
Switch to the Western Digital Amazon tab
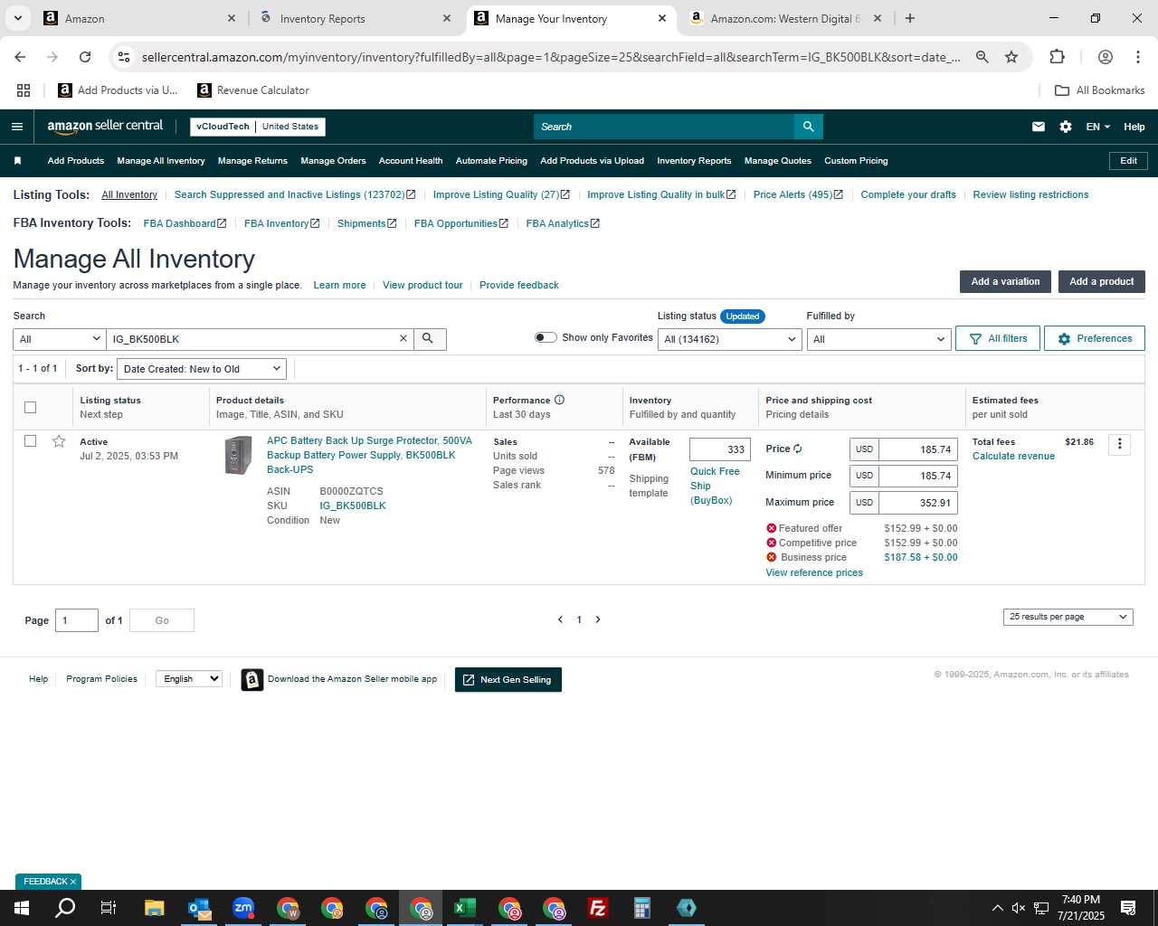click(784, 18)
